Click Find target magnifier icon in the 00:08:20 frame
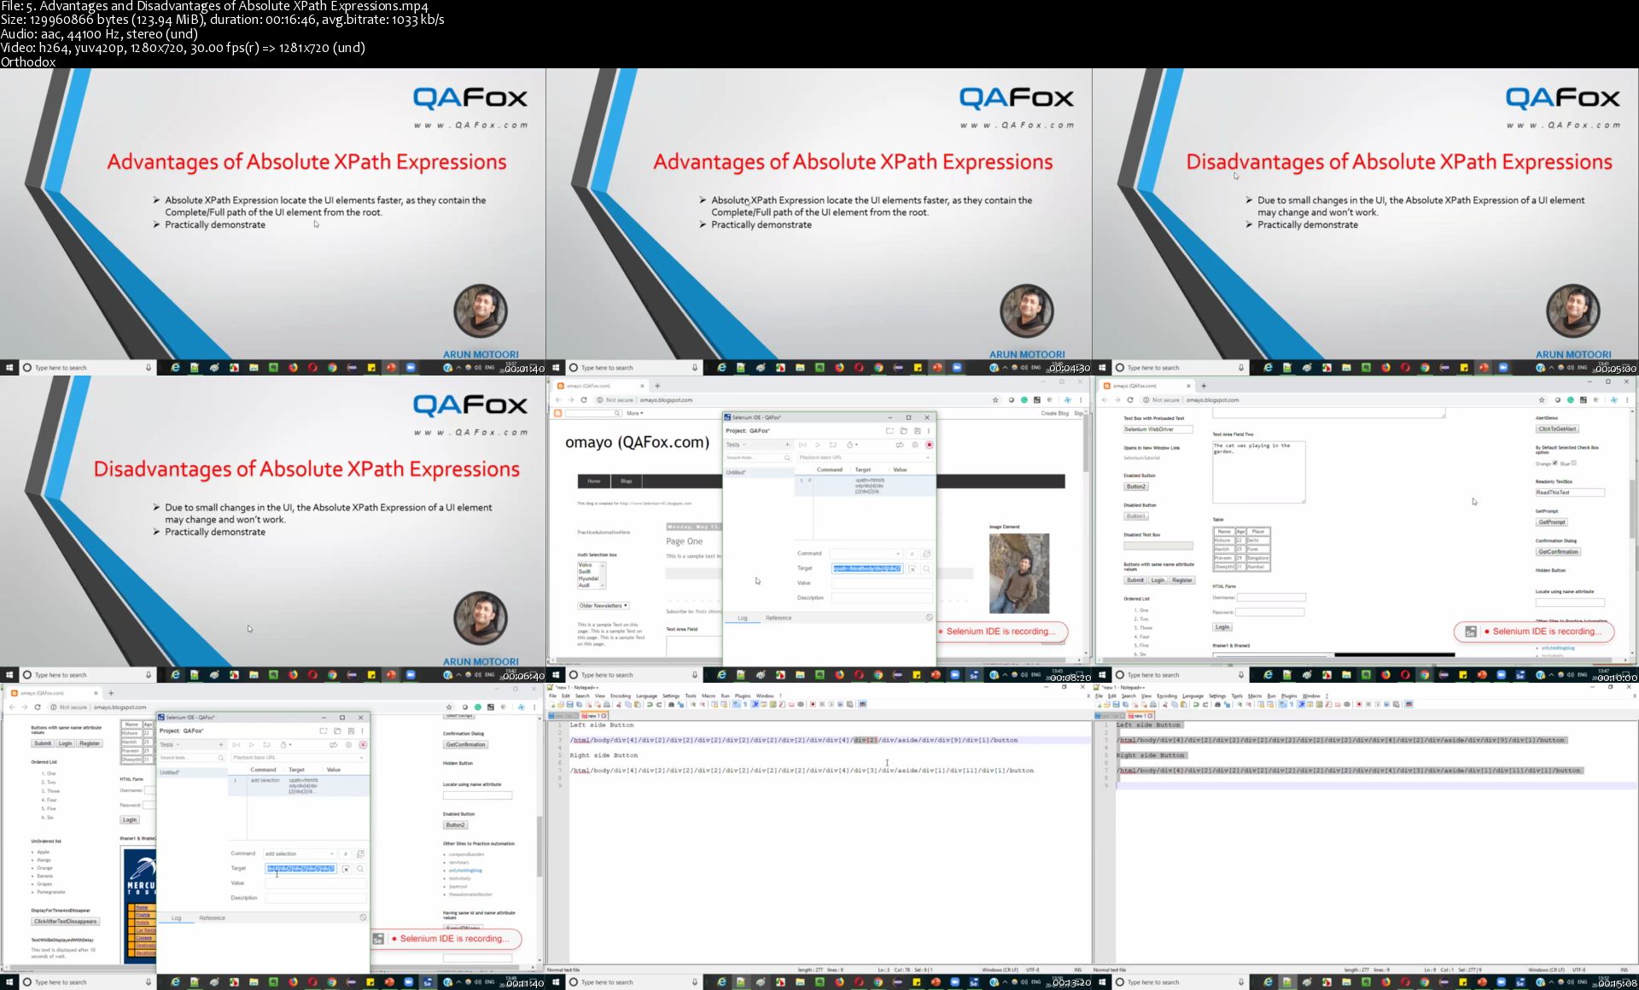Screen dimensions: 1639x990 point(926,568)
